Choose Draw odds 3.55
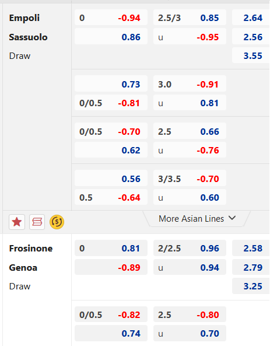Screen dimensions: 270x346 [251, 55]
